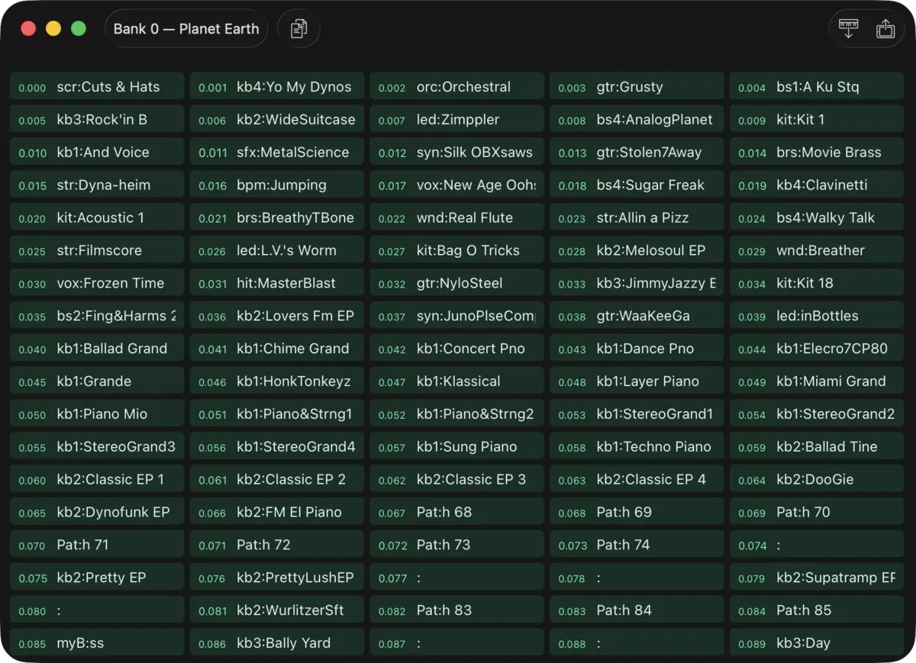Choose patch kb1:Elecro7CP80
This screenshot has width=916, height=663.
[x=818, y=349]
